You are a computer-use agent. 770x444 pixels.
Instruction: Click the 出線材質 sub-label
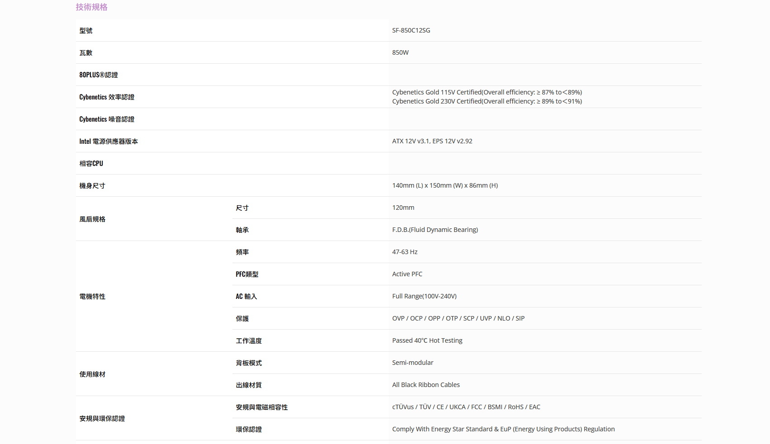(x=249, y=385)
